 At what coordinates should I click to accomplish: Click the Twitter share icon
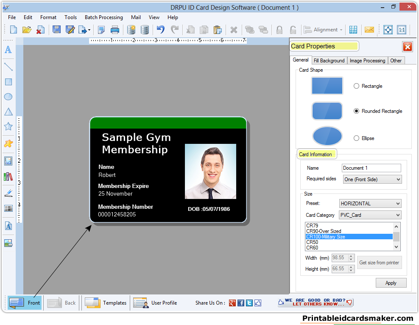point(249,303)
